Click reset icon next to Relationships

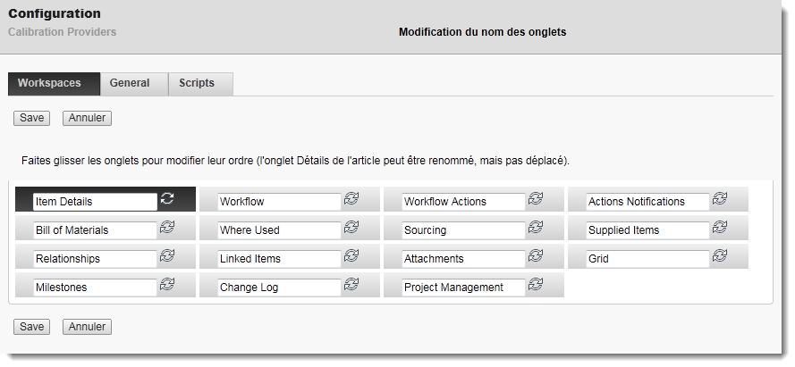pos(167,256)
